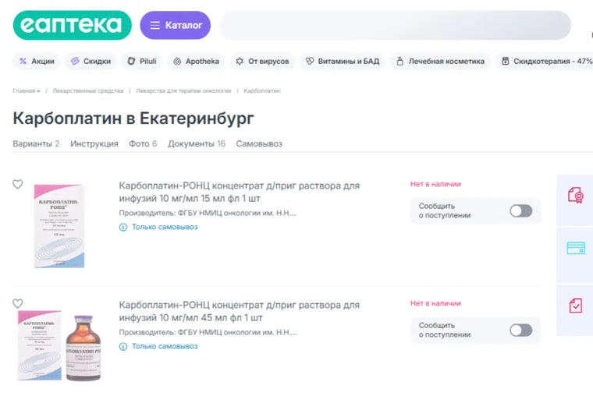Click the search input field
The height and width of the screenshot is (403, 593).
pyautogui.click(x=394, y=25)
